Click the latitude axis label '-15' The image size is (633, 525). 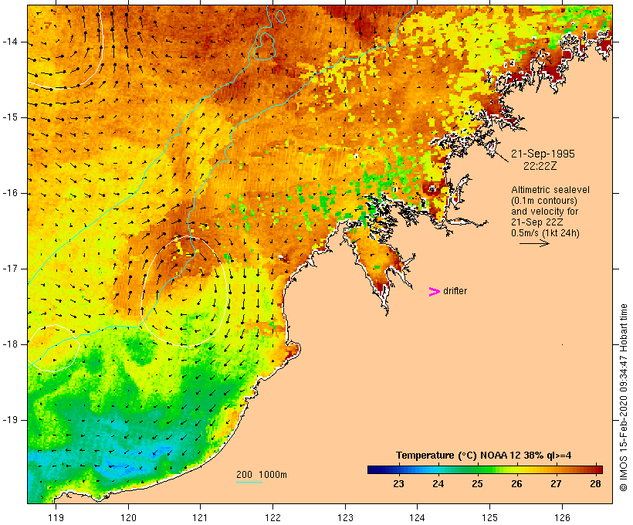pos(10,117)
